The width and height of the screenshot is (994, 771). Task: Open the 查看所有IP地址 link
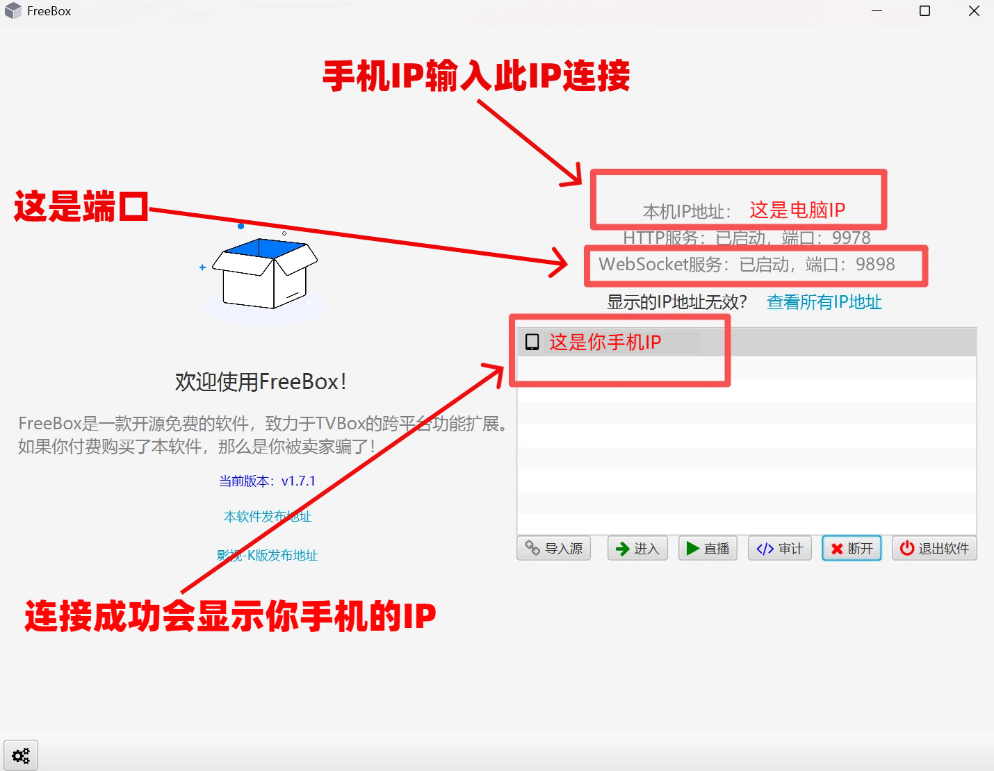pyautogui.click(x=824, y=302)
